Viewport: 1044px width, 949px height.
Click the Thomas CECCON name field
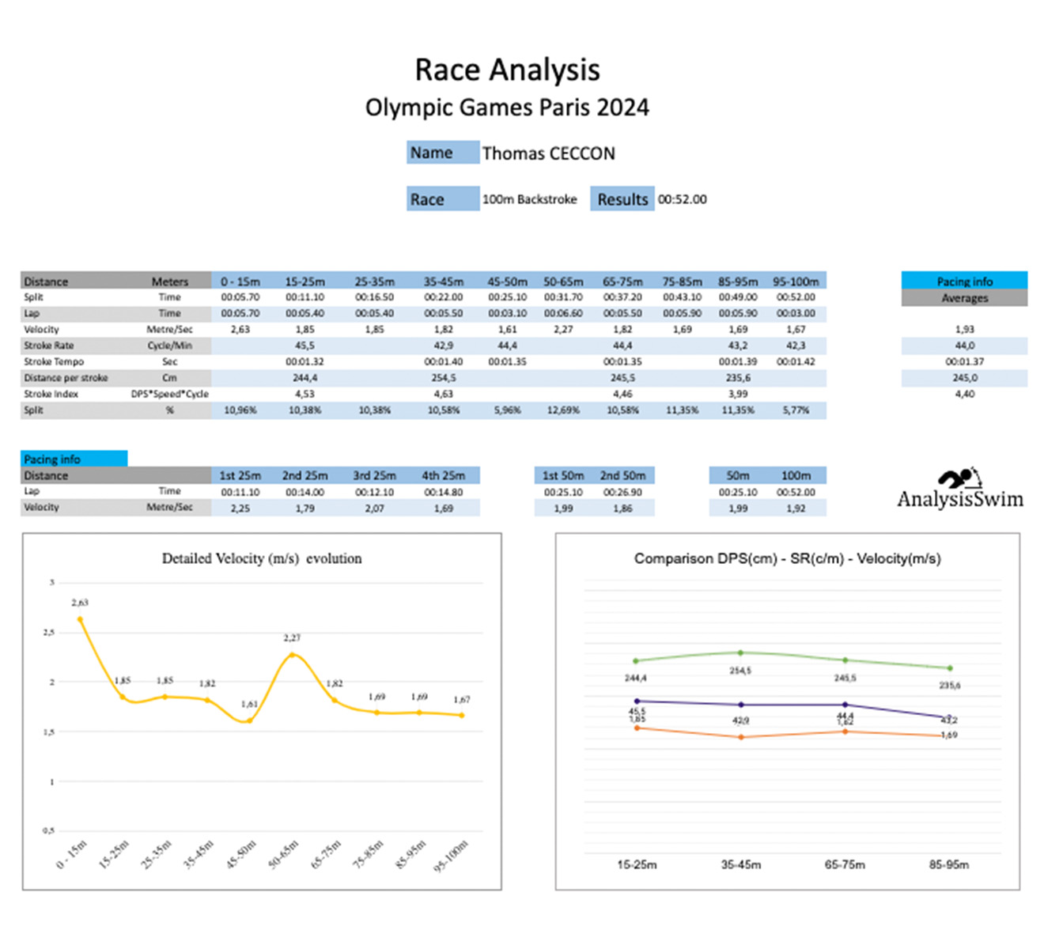[x=548, y=153]
